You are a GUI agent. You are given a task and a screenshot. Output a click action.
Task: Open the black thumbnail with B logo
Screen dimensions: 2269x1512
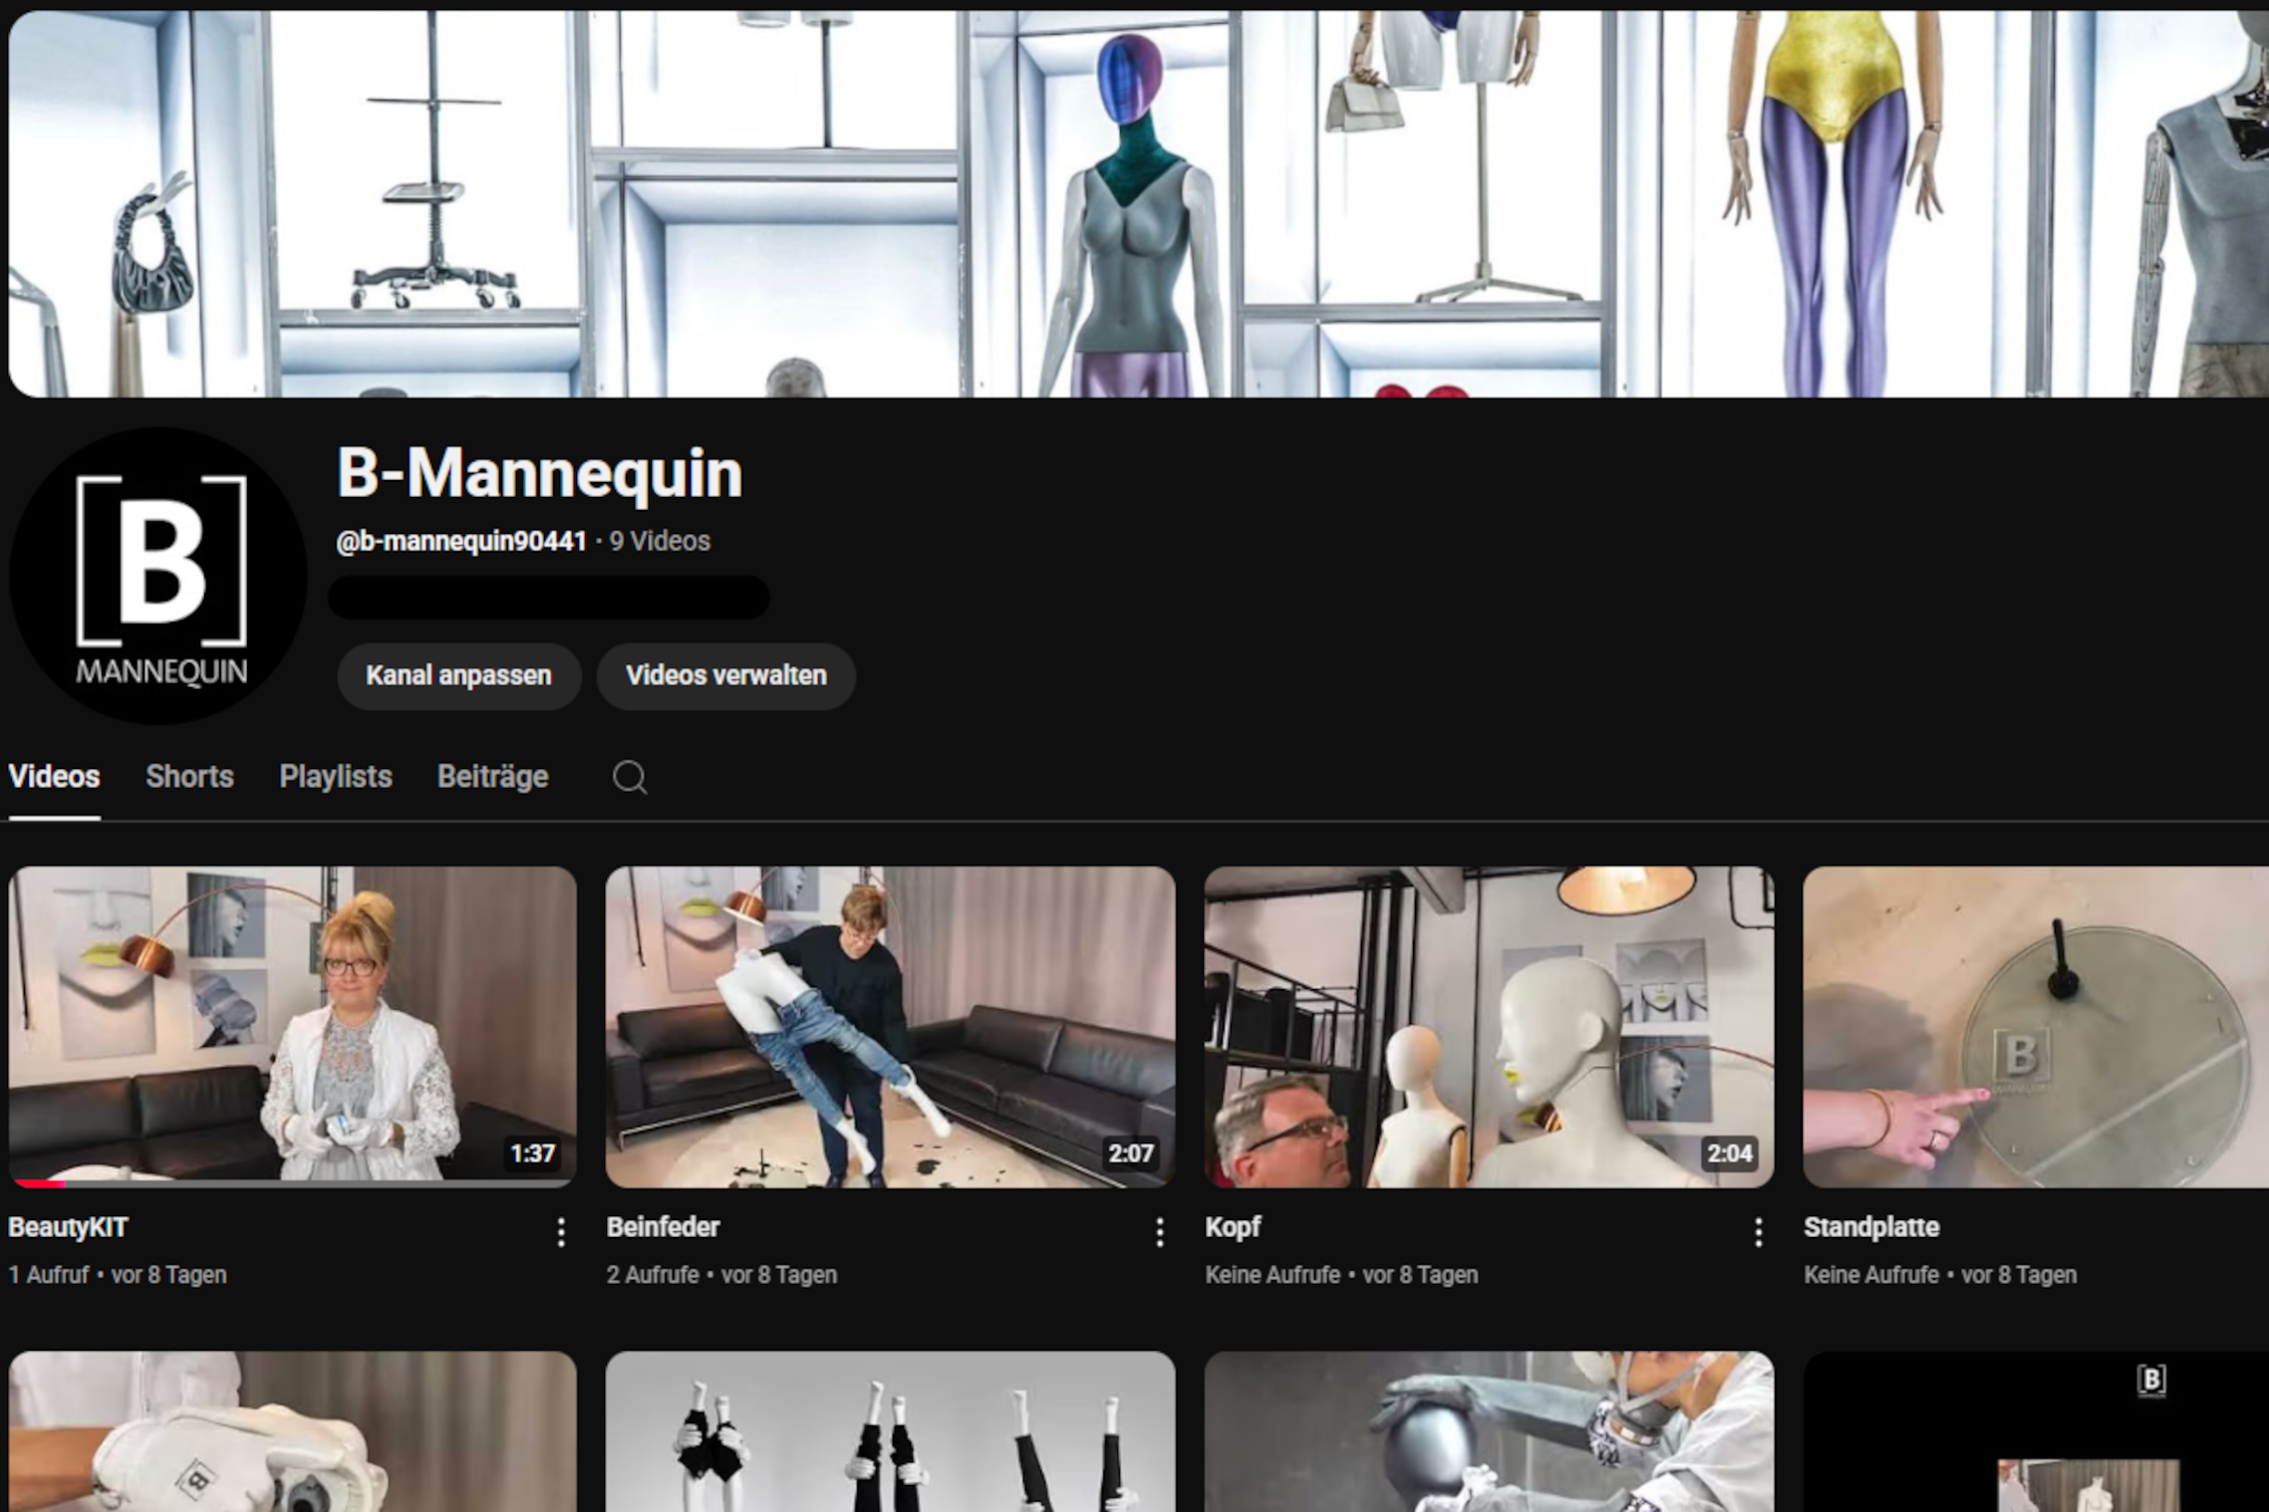(2036, 1431)
